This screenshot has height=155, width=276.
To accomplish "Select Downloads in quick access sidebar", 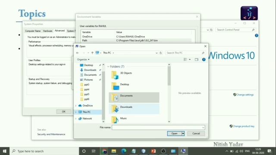I will pyautogui.click(x=90, y=70).
